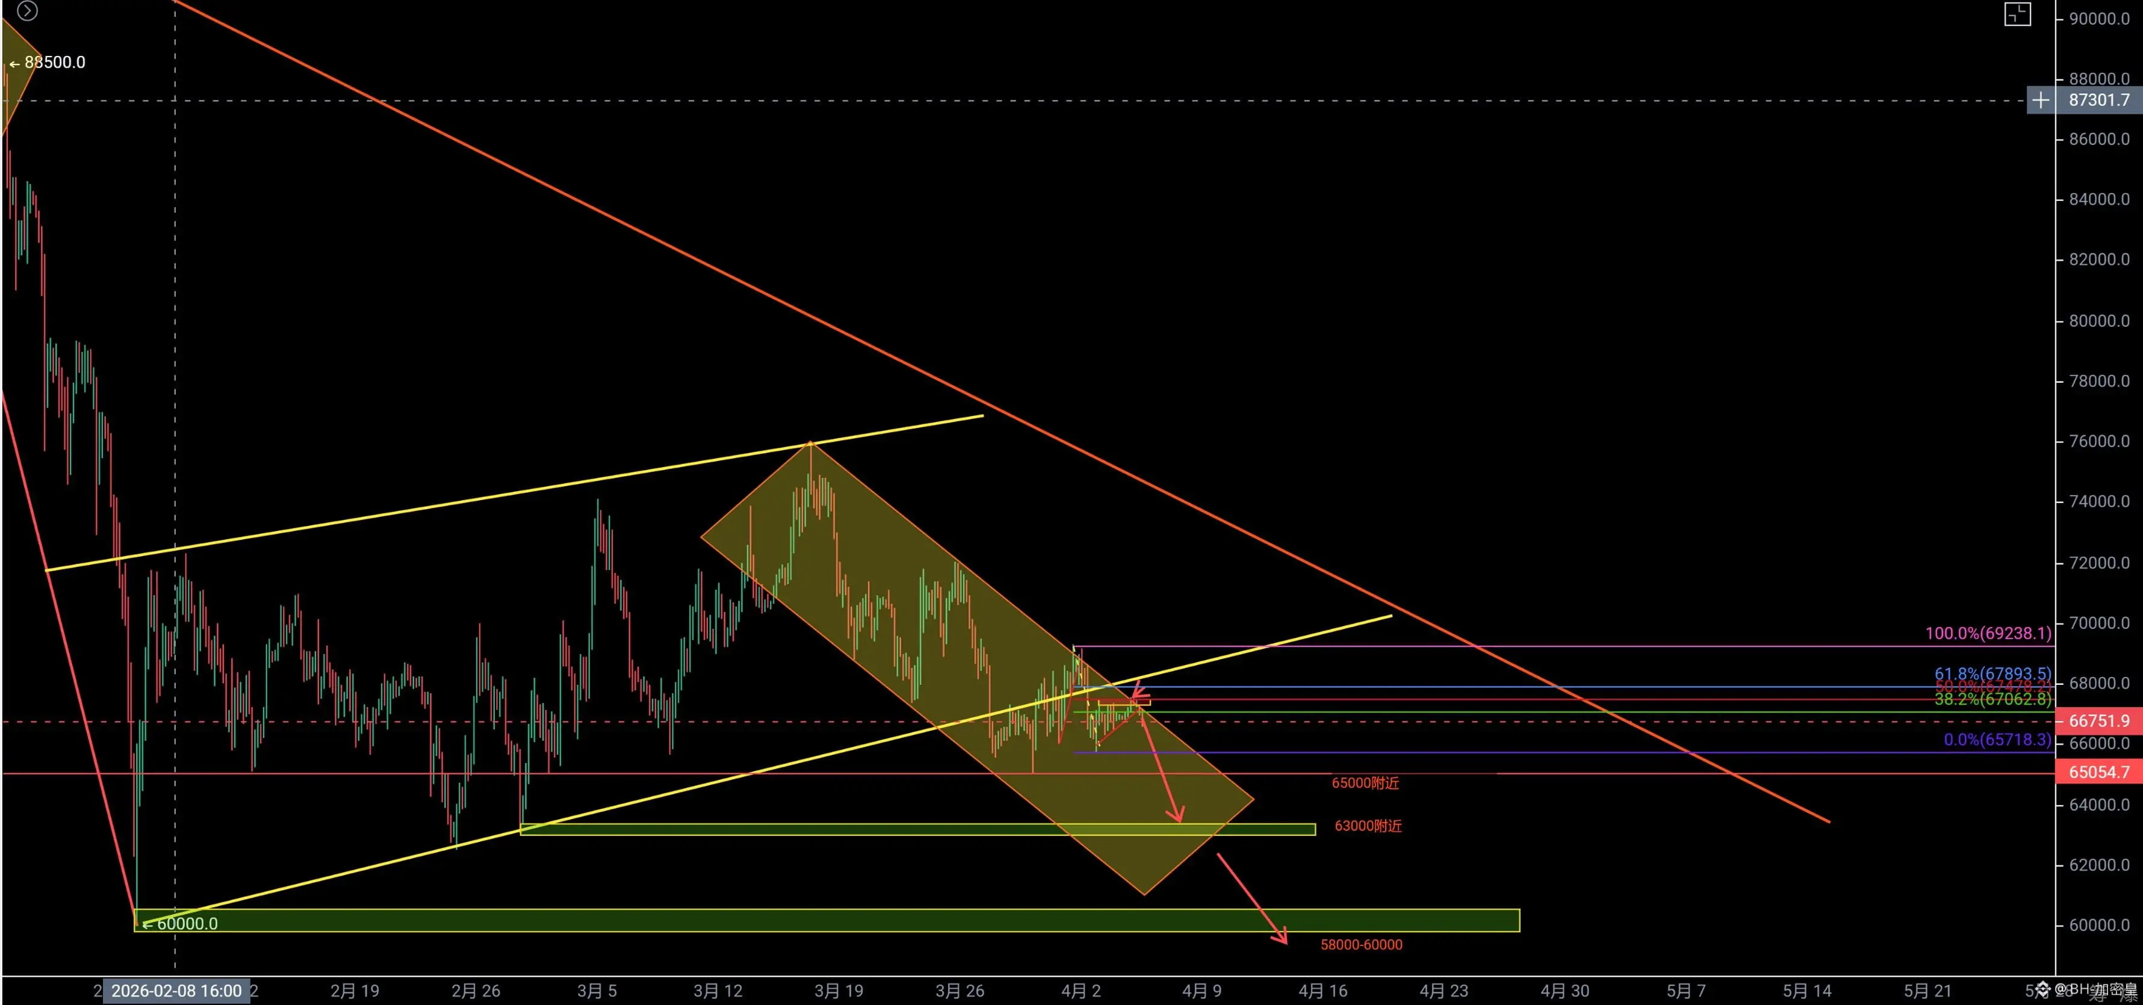
Task: Click the crosshair price label 87301.7
Action: point(2099,100)
